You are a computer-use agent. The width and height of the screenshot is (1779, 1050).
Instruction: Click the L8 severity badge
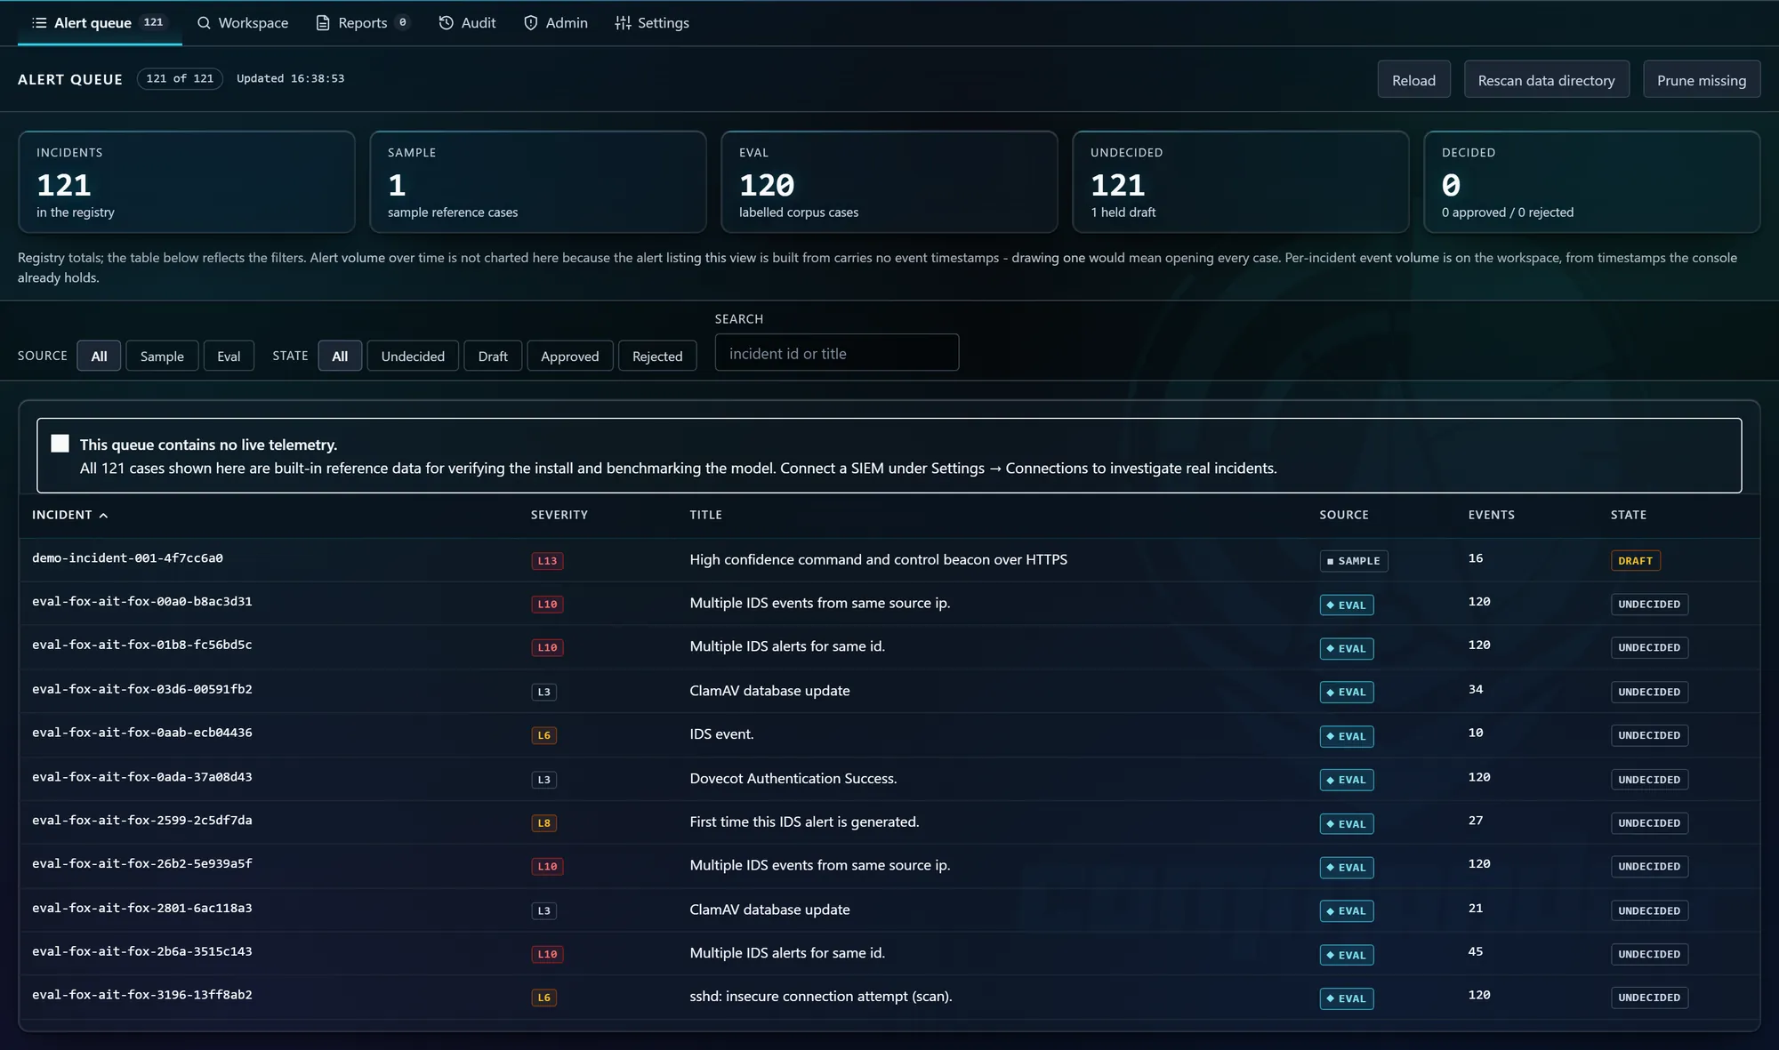tap(543, 823)
